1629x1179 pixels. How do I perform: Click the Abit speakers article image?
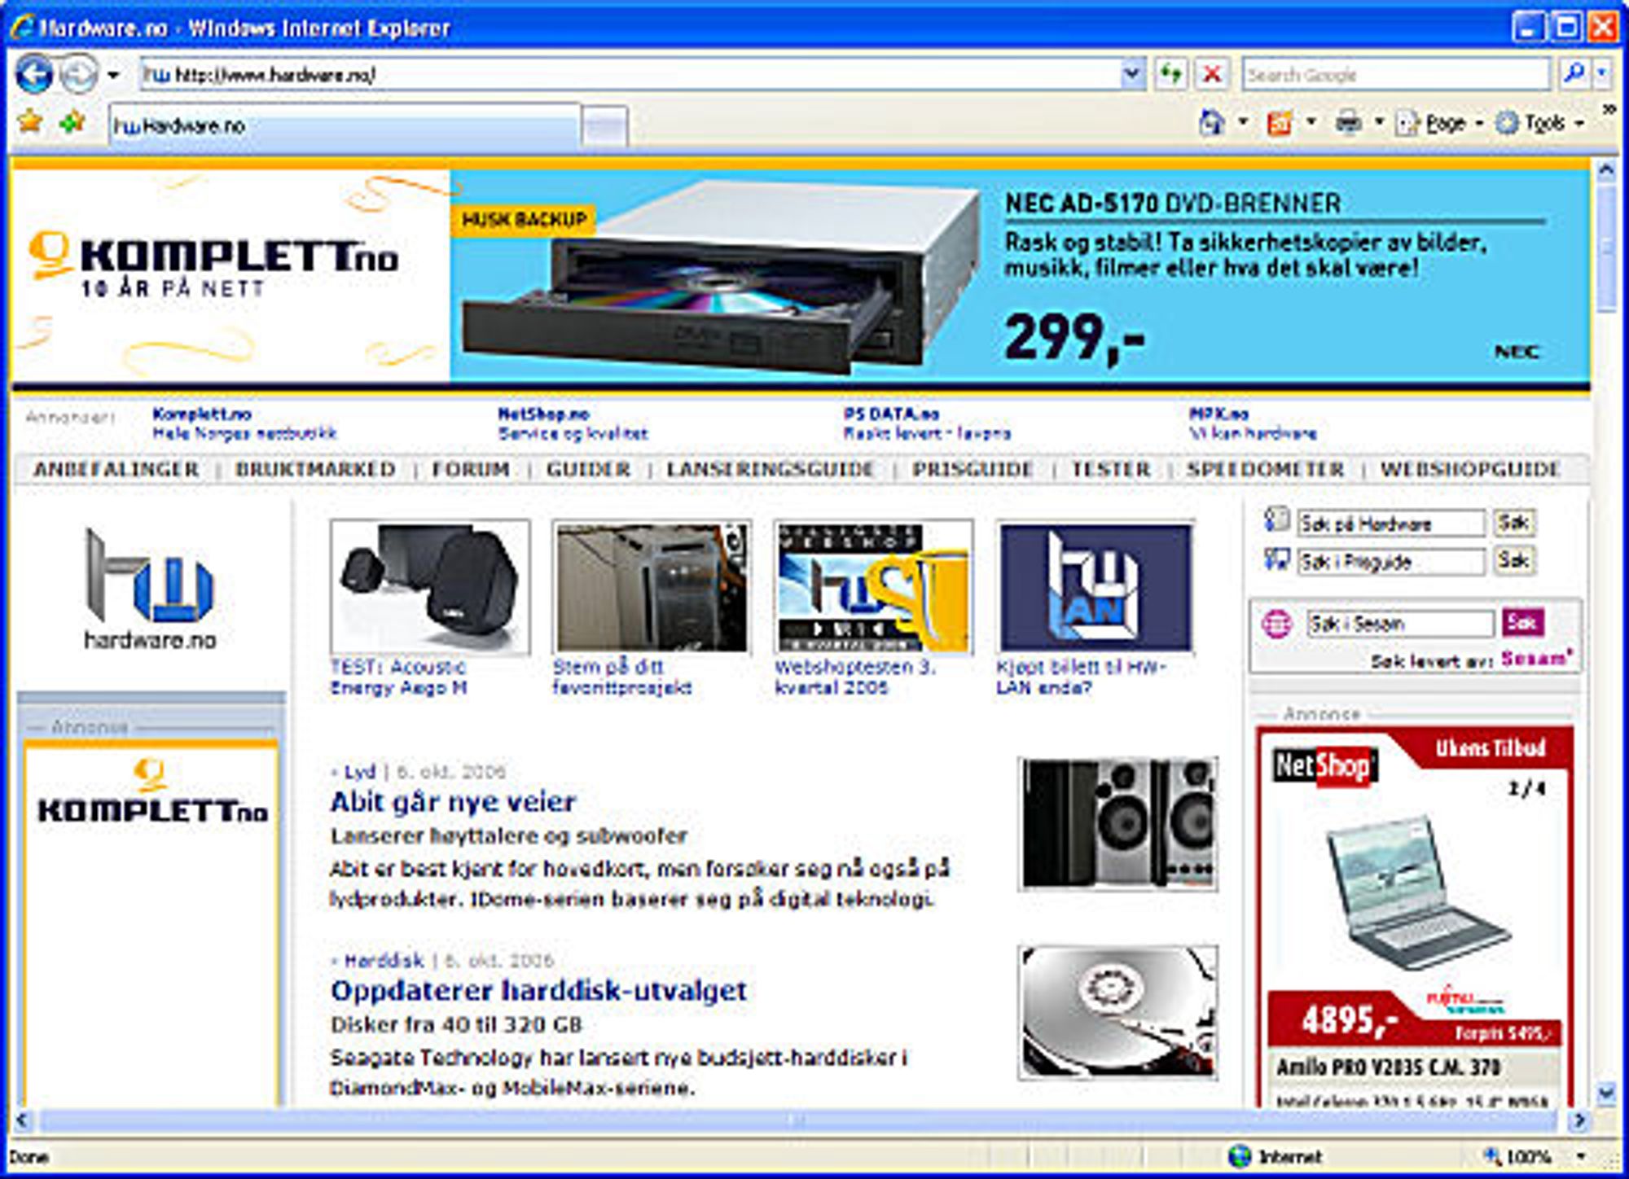click(x=1117, y=823)
